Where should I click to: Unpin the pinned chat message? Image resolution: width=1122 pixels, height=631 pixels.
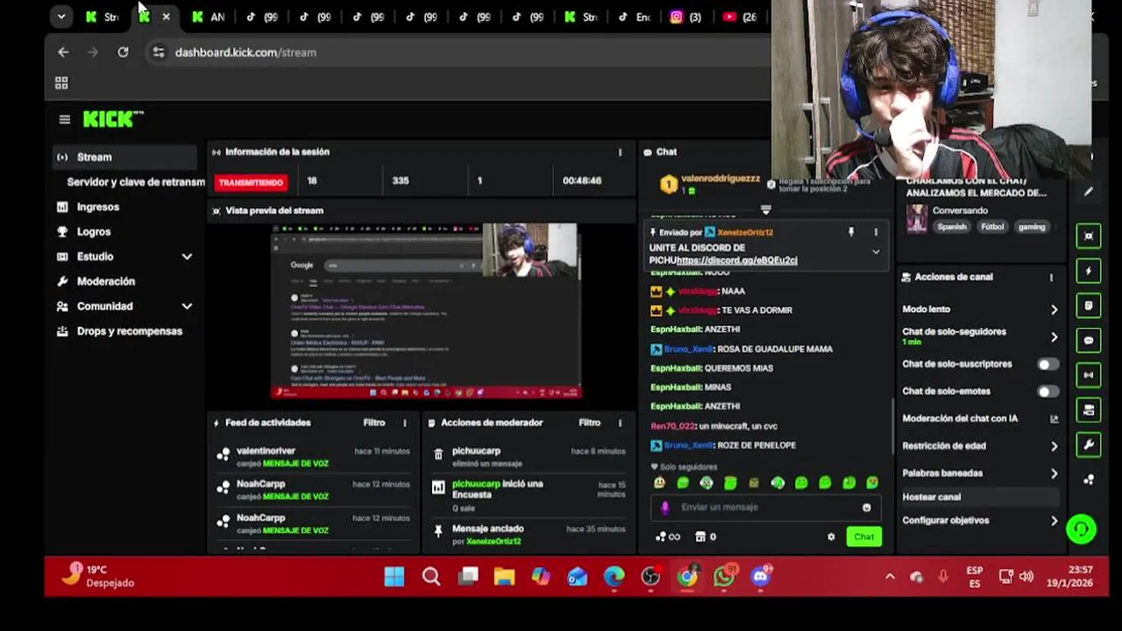pos(850,232)
